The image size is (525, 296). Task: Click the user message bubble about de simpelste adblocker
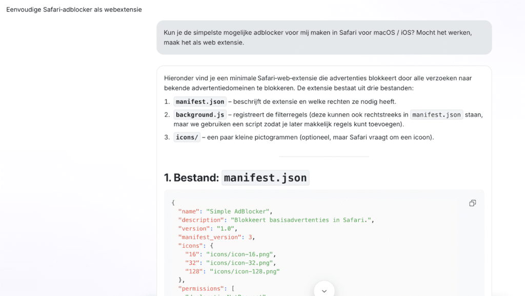click(x=324, y=37)
